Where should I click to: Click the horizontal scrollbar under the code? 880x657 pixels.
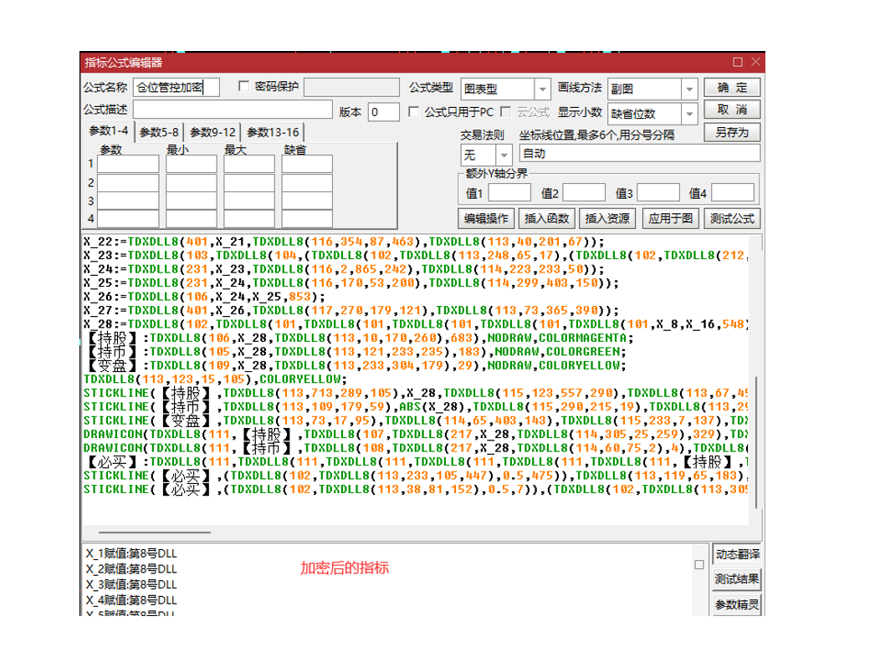coord(155,531)
